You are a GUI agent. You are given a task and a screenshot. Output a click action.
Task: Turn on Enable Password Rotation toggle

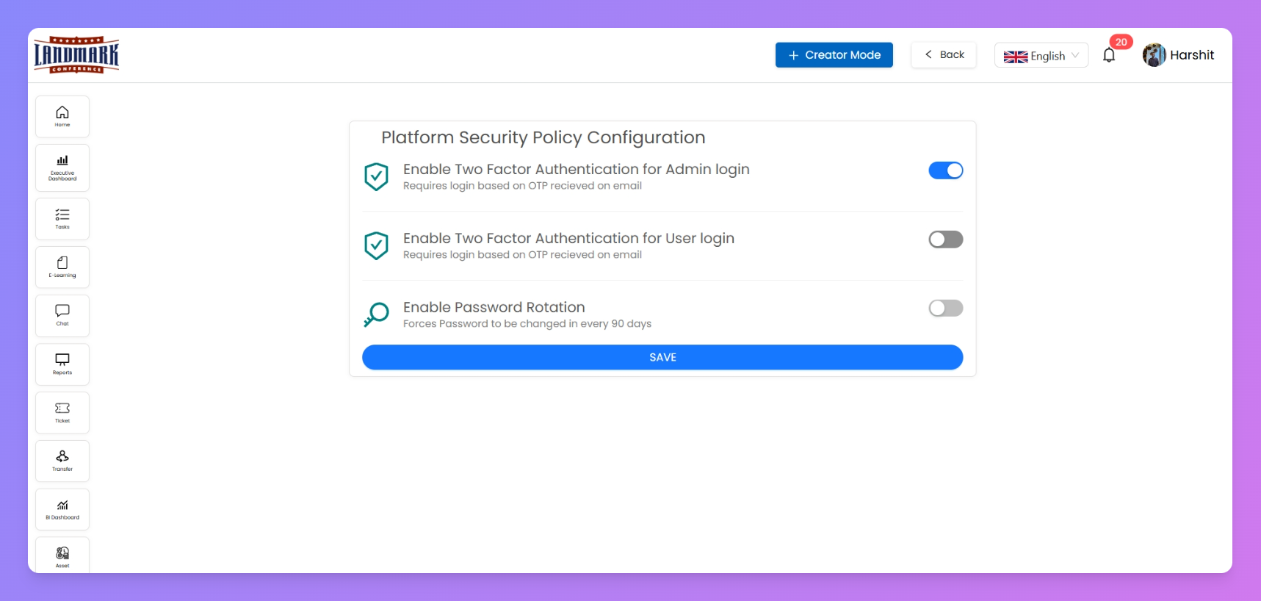pos(945,309)
